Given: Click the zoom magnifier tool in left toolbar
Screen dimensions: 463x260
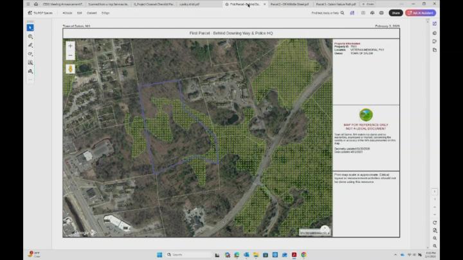Looking at the screenshot, I should (x=30, y=37).
